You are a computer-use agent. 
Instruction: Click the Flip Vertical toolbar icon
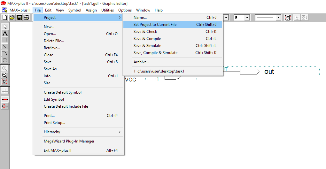pyautogui.click(x=305, y=18)
